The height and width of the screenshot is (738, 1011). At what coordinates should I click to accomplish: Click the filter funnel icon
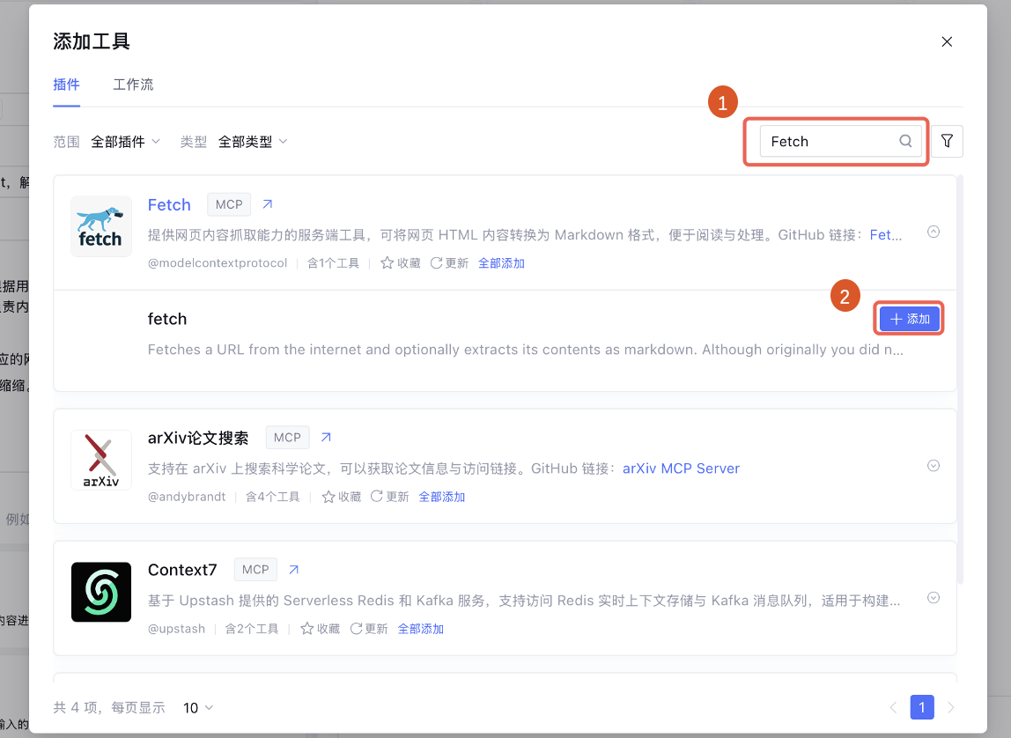tap(947, 141)
